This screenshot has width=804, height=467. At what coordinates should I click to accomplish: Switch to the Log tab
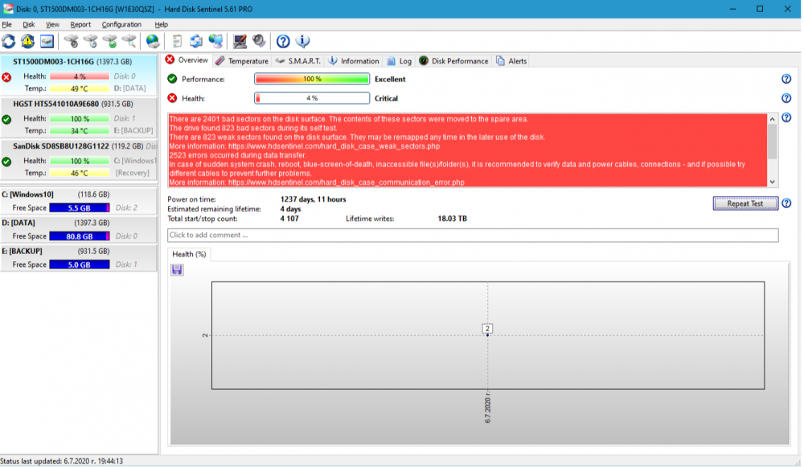[399, 61]
